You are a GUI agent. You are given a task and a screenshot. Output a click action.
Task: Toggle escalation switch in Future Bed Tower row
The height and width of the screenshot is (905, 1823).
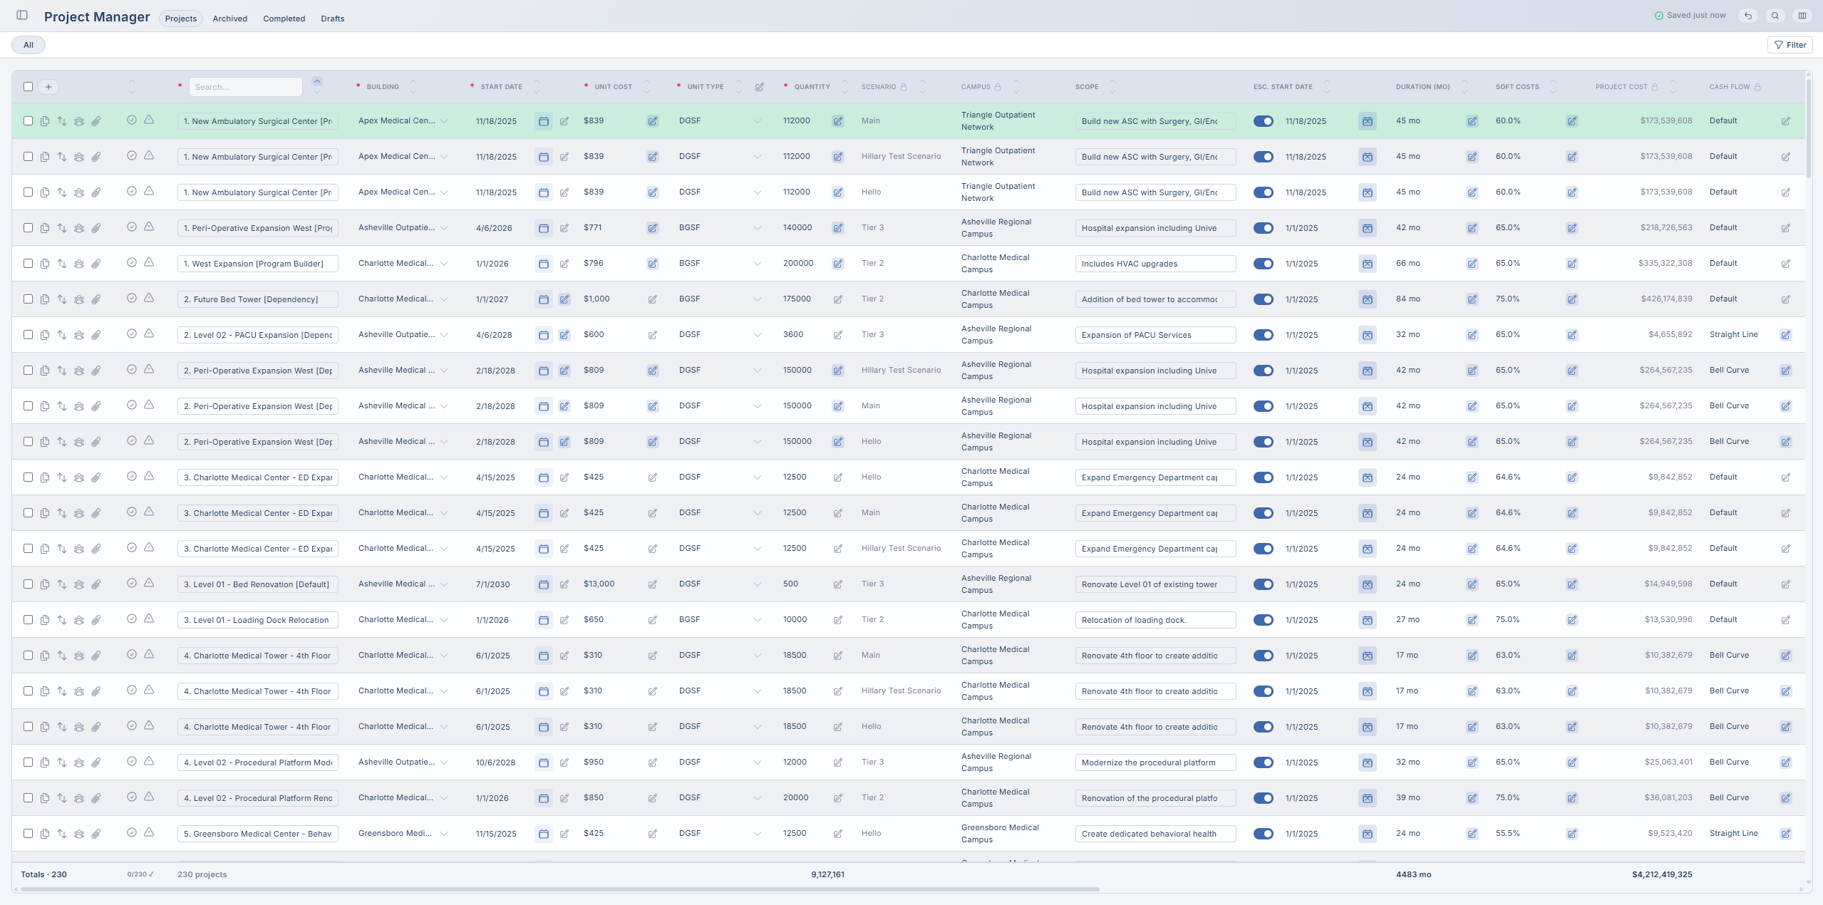(1264, 299)
